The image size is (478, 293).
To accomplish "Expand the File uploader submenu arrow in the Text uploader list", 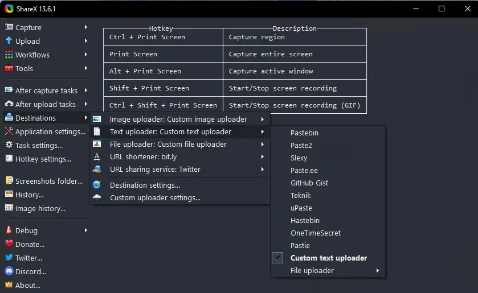I will coord(378,270).
